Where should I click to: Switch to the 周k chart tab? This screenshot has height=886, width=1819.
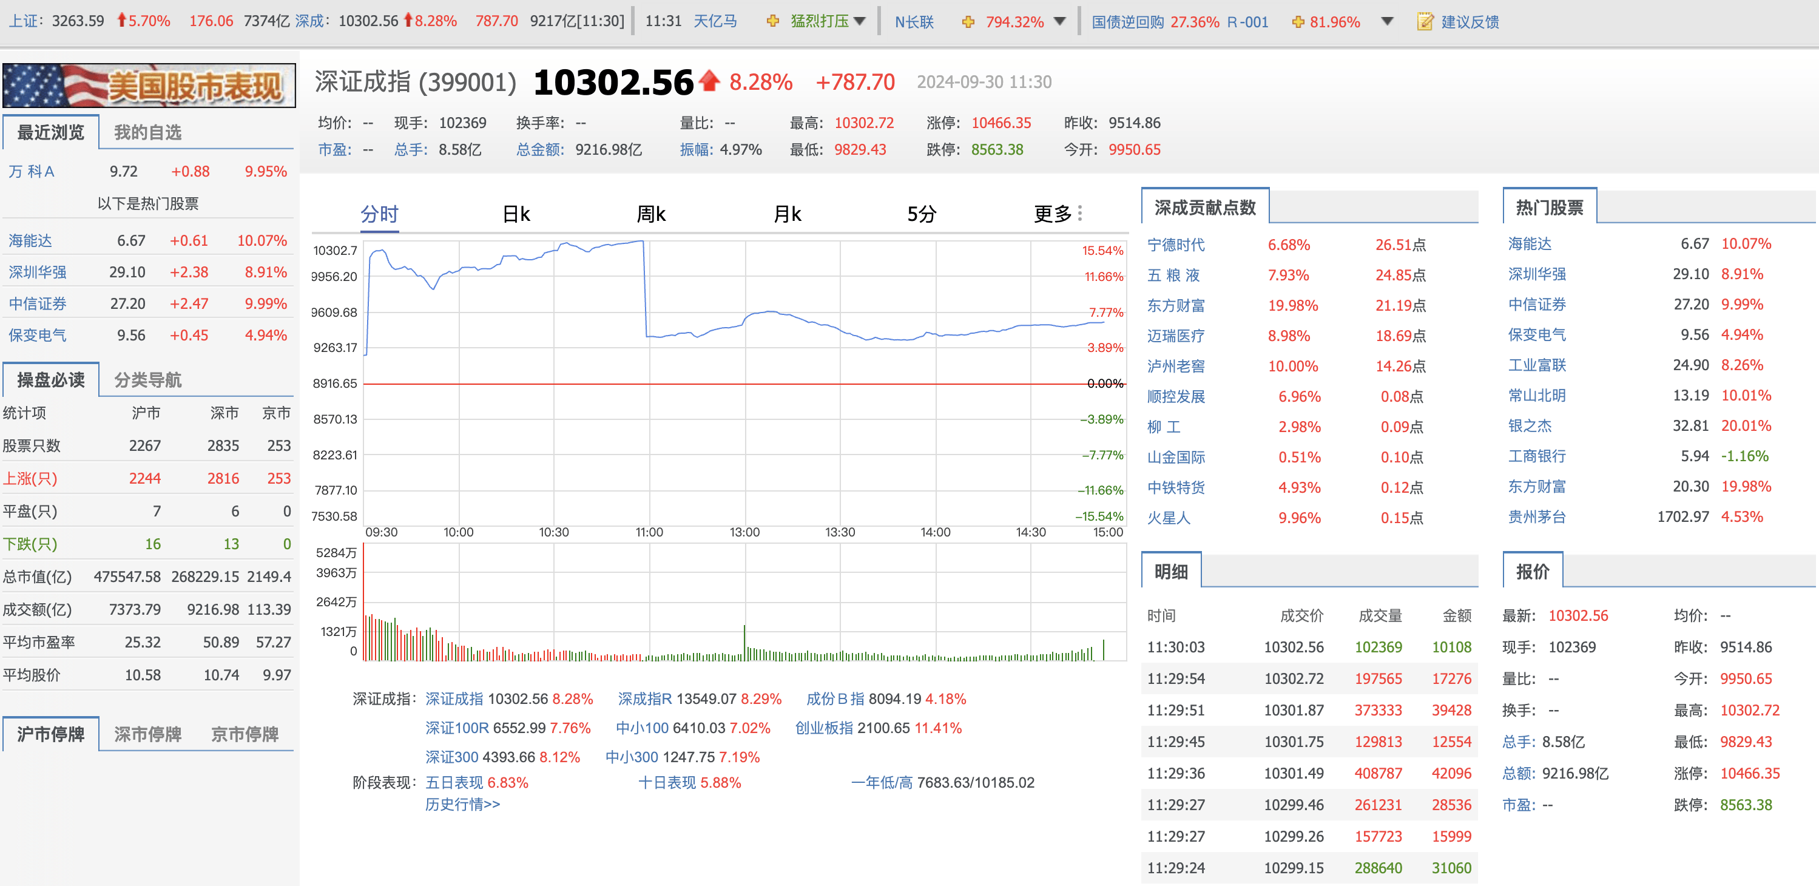651,214
